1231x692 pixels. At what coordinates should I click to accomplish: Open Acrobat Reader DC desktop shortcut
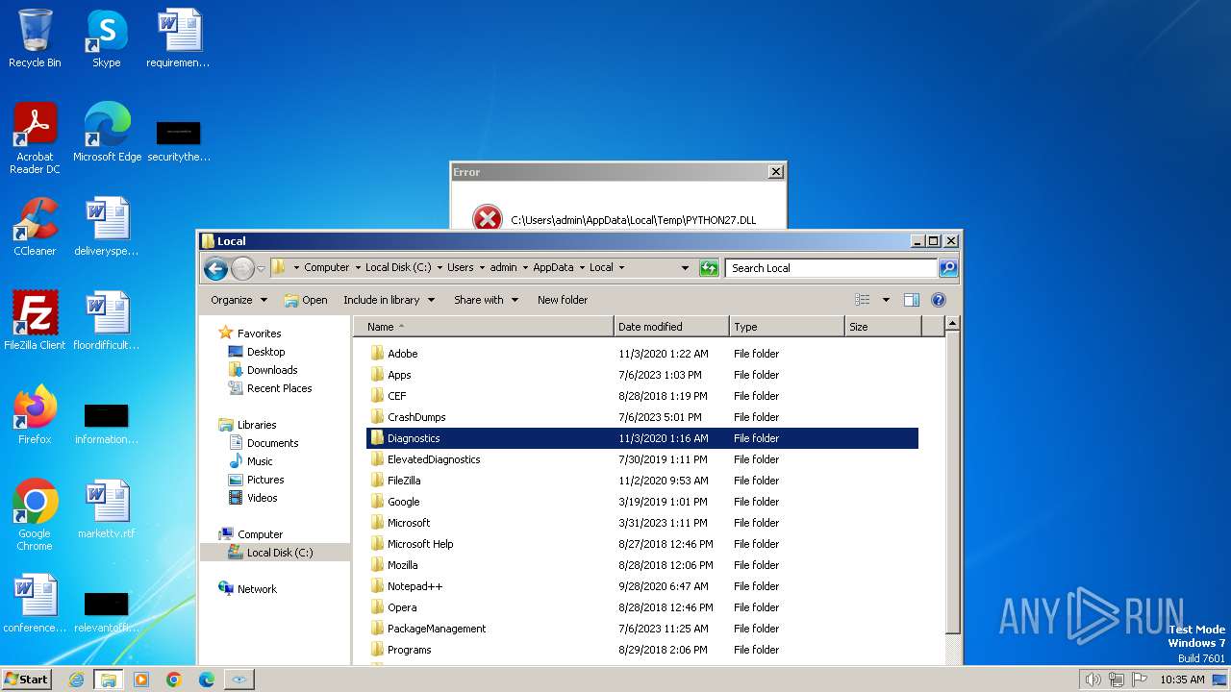(x=35, y=138)
